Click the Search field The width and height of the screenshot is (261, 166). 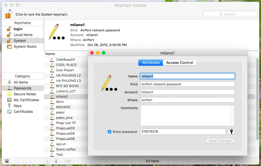pos(230,14)
